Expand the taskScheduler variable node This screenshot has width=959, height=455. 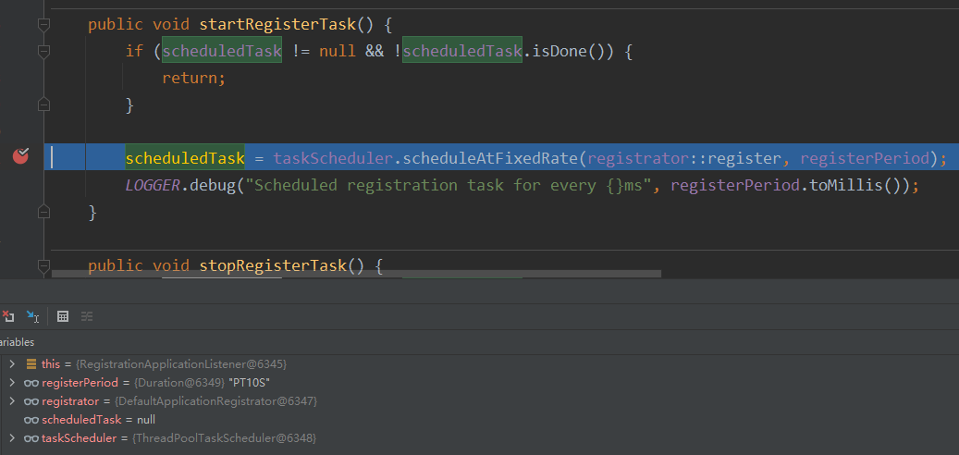click(12, 438)
